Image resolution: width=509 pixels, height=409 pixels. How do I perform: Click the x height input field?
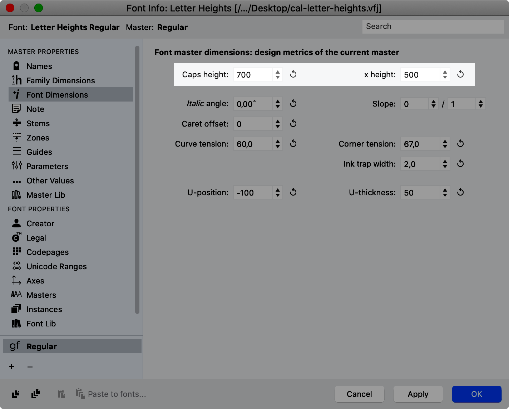point(420,74)
